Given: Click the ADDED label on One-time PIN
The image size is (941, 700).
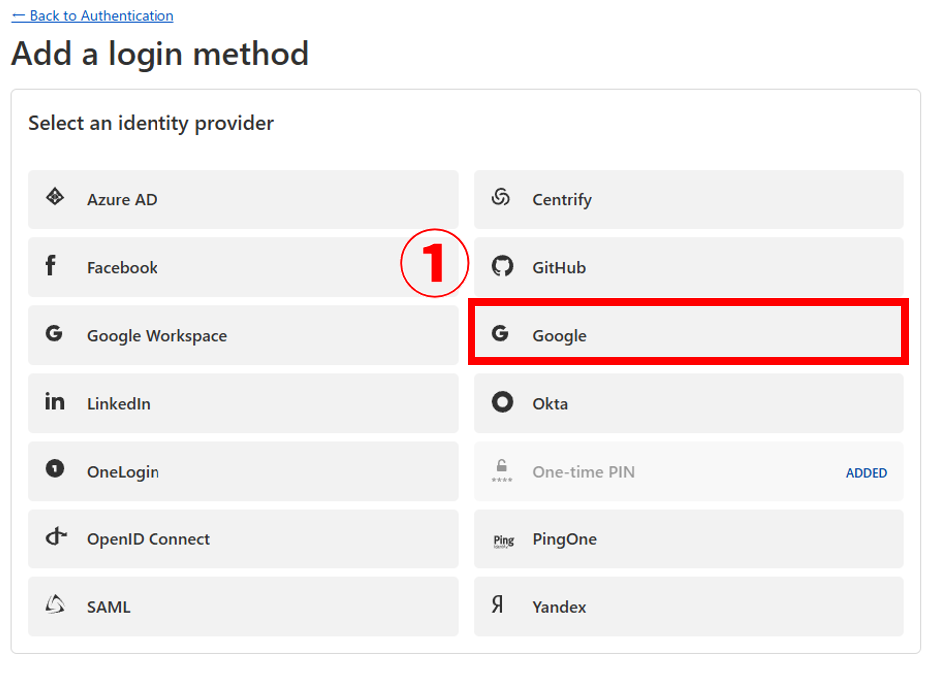Looking at the screenshot, I should pyautogui.click(x=866, y=473).
